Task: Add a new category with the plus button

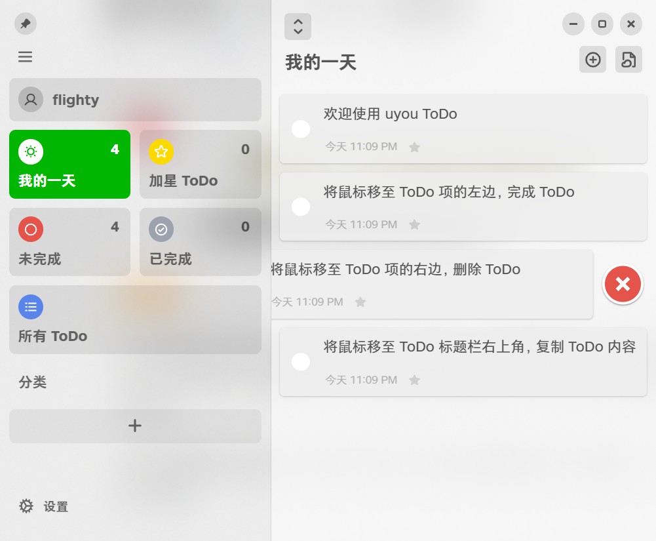Action: (135, 426)
